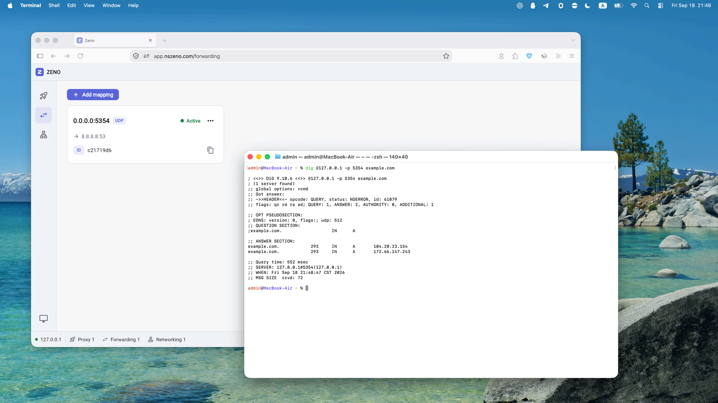Open Spotlight search
Viewport: 718px width, 403px height.
(647, 6)
